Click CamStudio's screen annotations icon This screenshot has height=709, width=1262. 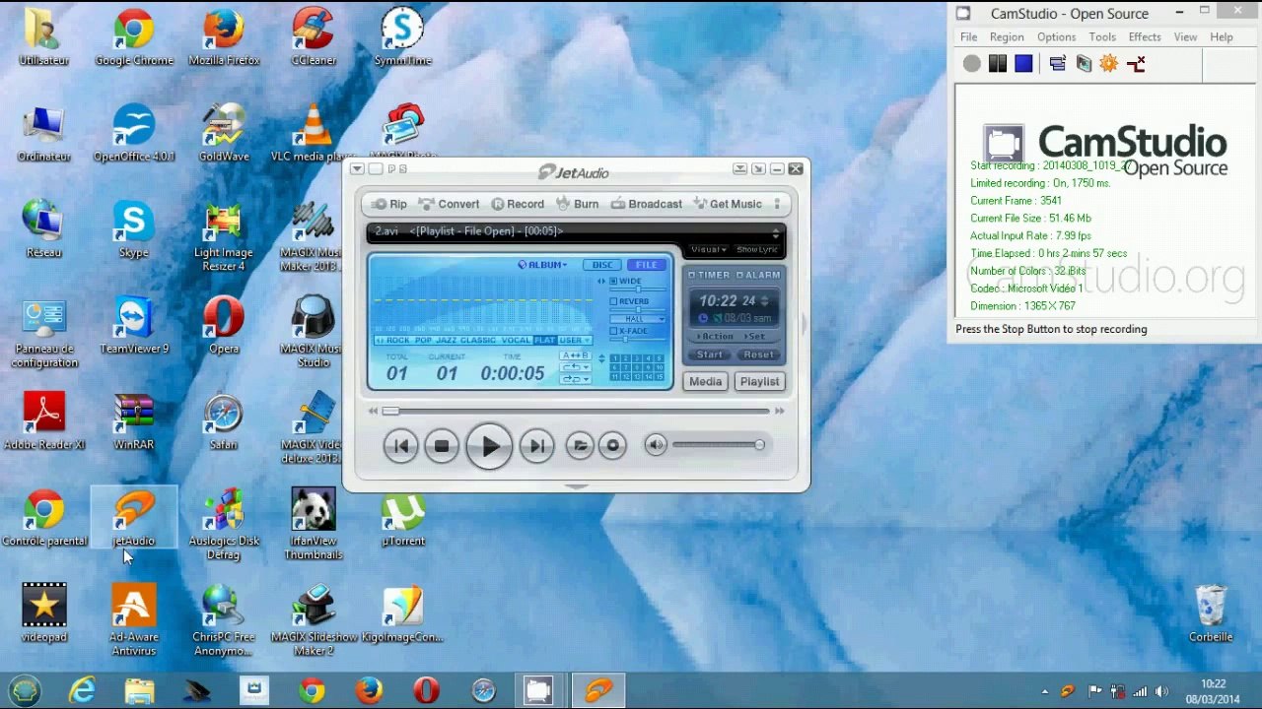1084,64
